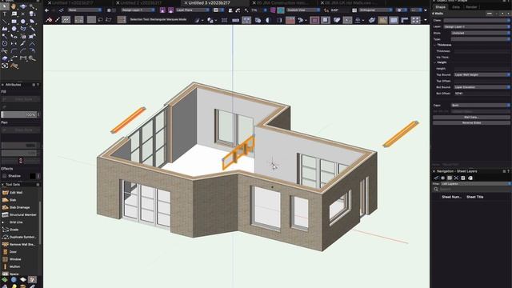
Task: Click the back arrow in the view bar
Action: (x=46, y=10)
